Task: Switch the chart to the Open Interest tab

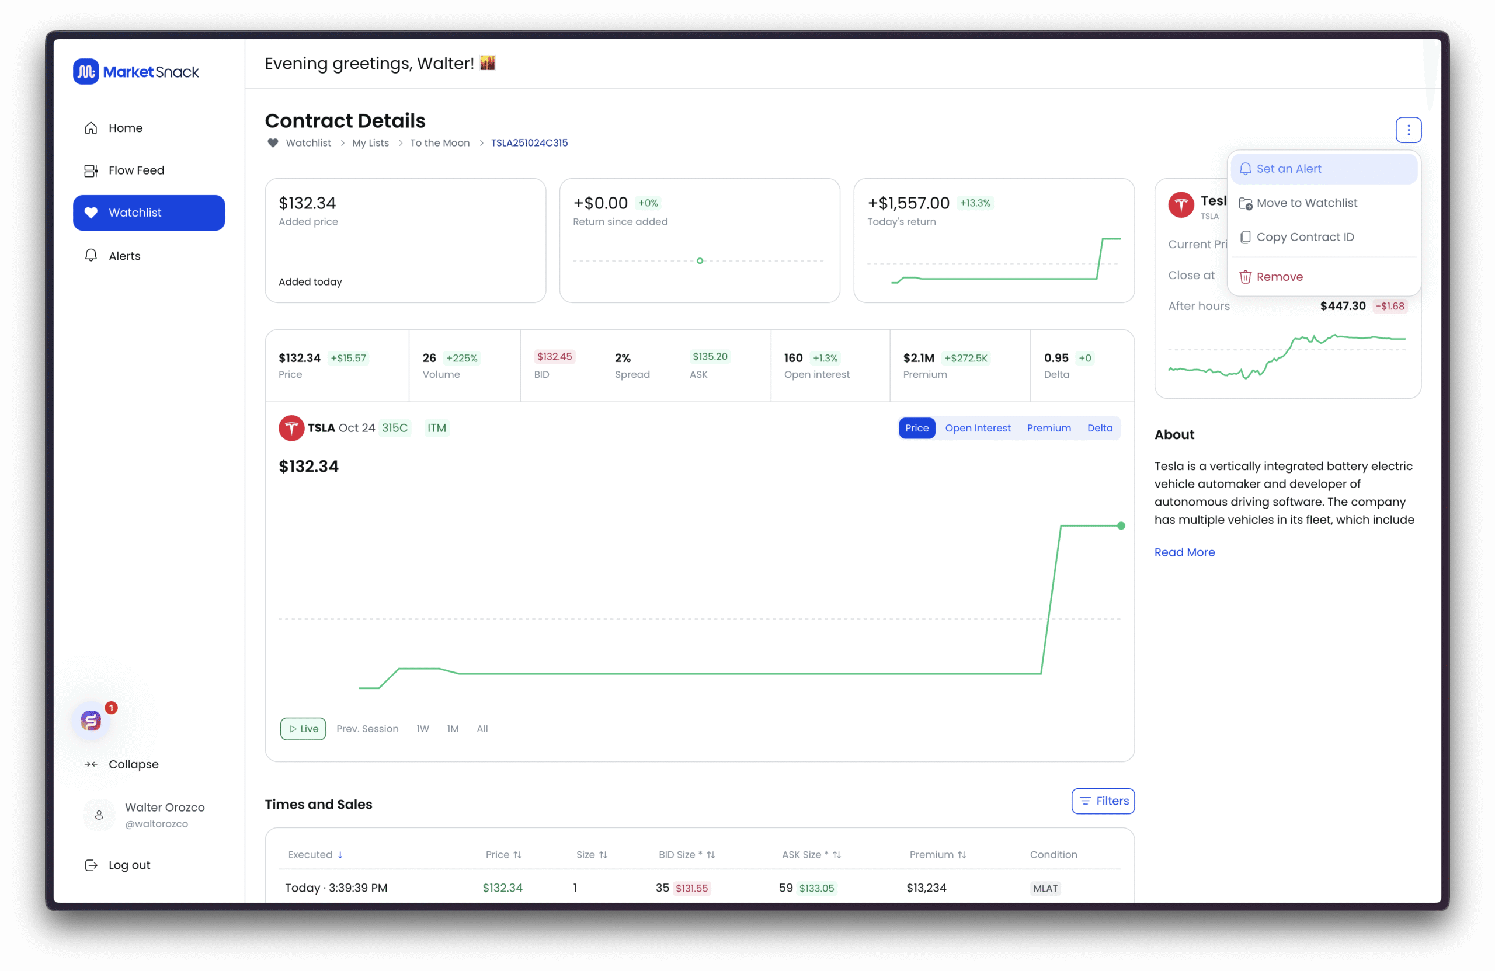Action: (x=978, y=429)
